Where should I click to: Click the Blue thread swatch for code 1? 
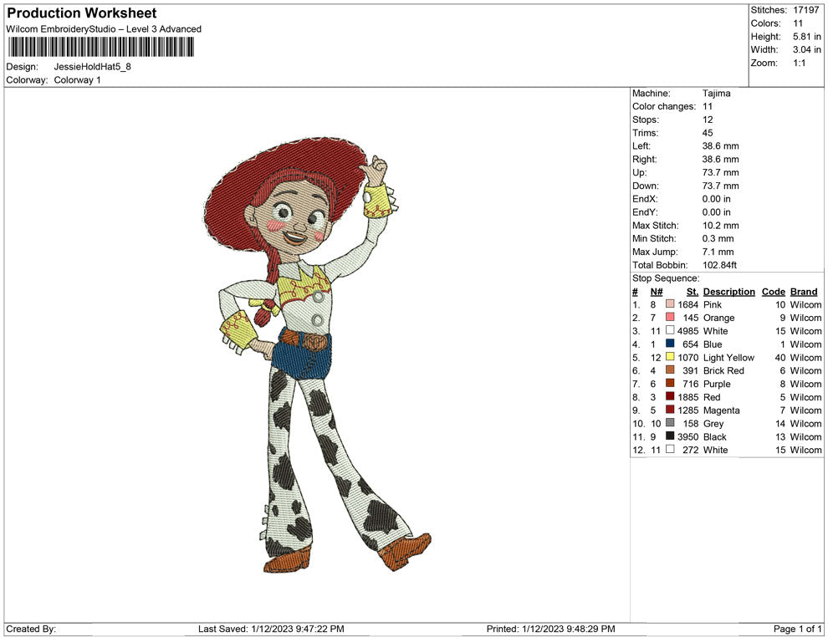669,344
